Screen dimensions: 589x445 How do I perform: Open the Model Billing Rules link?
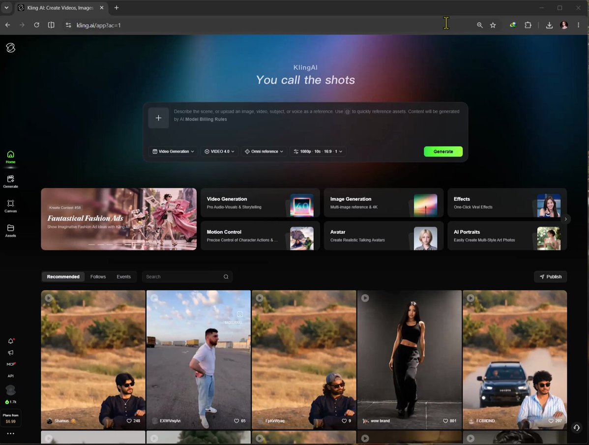coord(206,119)
